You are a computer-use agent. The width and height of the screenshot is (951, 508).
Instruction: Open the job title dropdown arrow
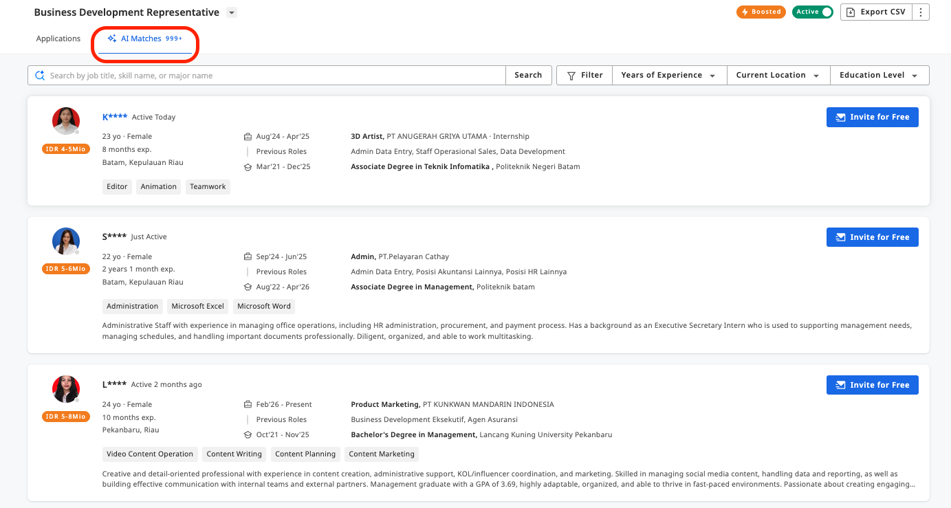pos(232,12)
